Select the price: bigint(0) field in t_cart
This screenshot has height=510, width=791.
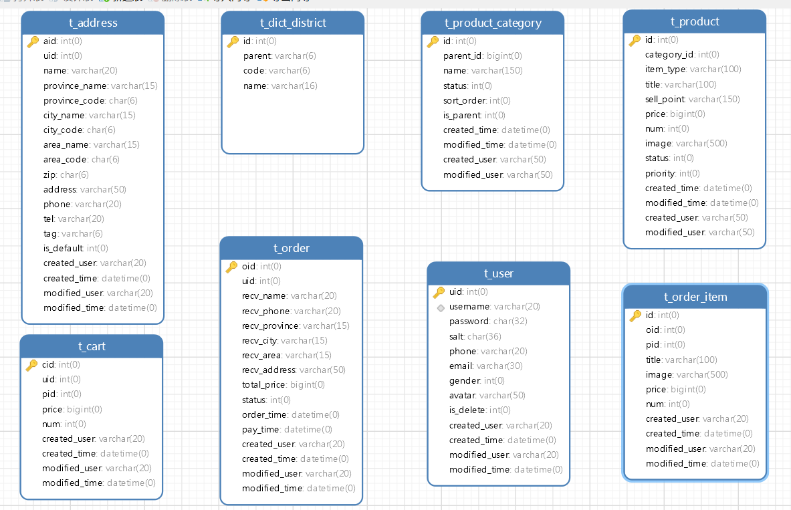(x=72, y=409)
